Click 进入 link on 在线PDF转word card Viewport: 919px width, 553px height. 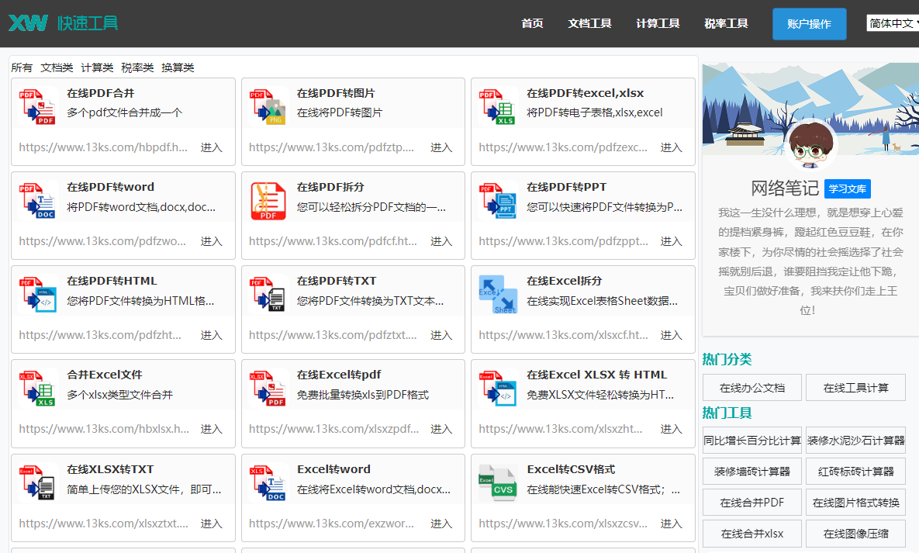[x=212, y=241]
